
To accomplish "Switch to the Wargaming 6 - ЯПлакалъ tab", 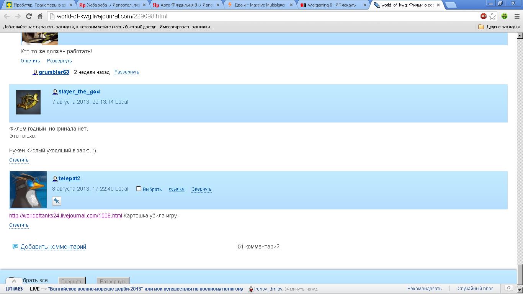I will (x=332, y=5).
